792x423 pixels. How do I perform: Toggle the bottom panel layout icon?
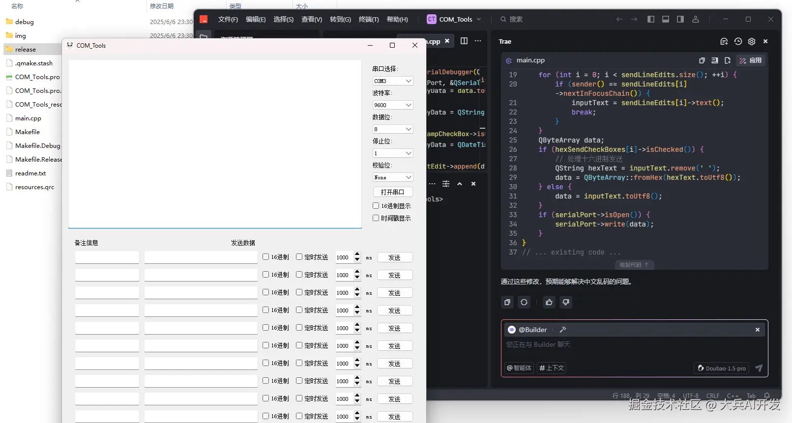click(x=666, y=19)
